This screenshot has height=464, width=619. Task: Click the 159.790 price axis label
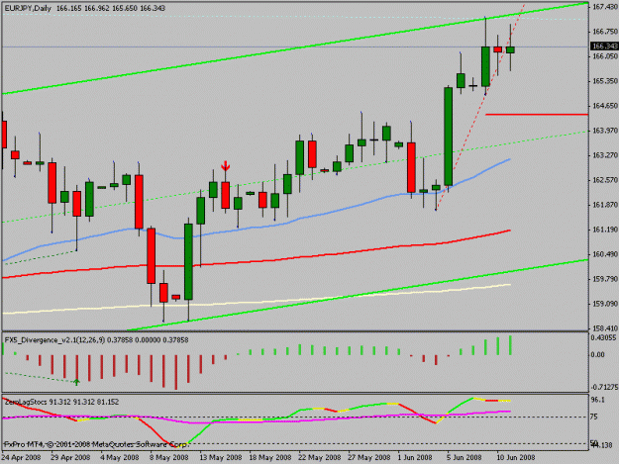click(x=605, y=279)
